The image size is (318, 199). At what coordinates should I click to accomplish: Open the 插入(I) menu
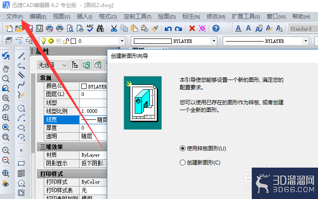pyautogui.click(x=84, y=16)
